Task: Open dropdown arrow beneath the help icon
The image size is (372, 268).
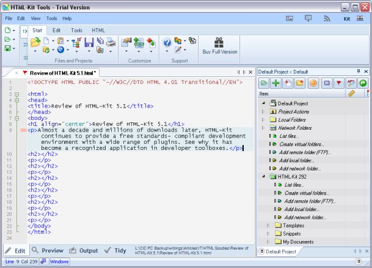Action: click(167, 51)
